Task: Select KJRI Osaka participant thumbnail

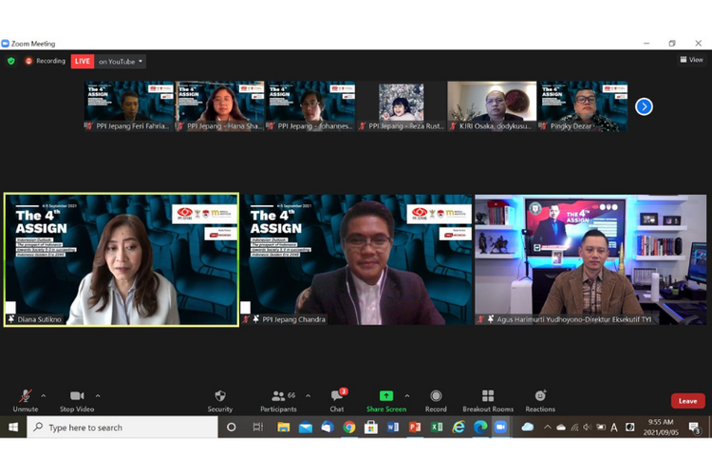Action: click(492, 104)
